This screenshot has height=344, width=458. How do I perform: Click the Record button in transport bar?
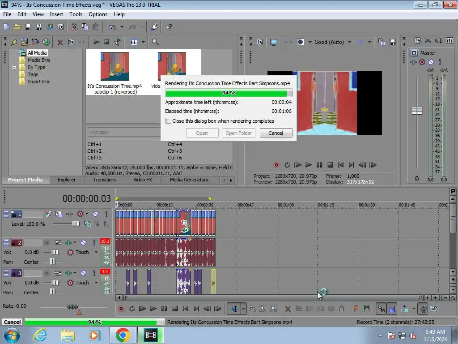(x=121, y=309)
